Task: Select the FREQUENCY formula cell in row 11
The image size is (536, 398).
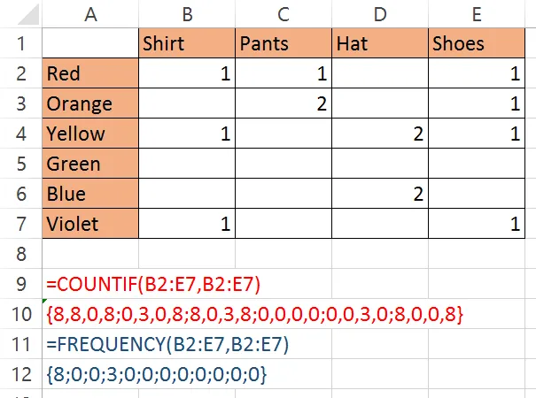Action: click(167, 344)
